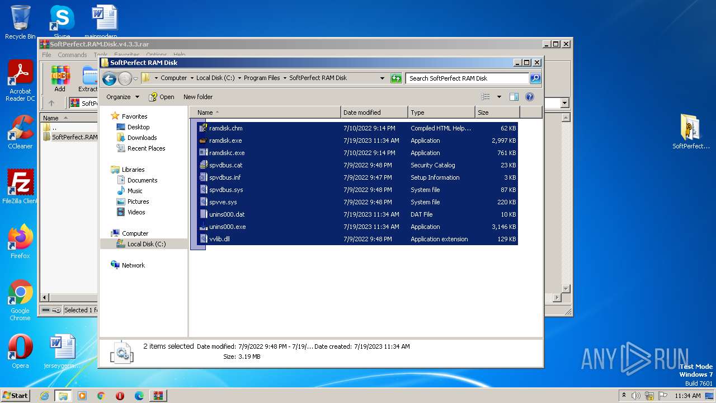This screenshot has height=403, width=716.
Task: Open FileZilla Client desktop icon
Action: (x=20, y=187)
